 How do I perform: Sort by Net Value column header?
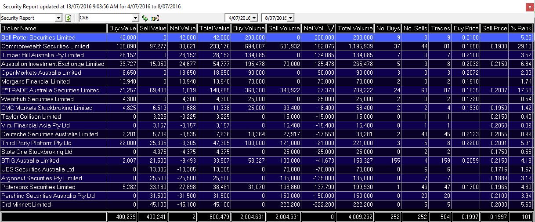182,29
